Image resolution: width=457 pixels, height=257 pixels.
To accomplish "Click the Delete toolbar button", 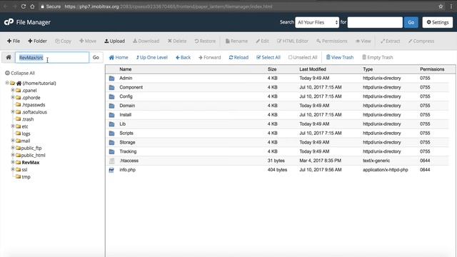I will click(177, 41).
